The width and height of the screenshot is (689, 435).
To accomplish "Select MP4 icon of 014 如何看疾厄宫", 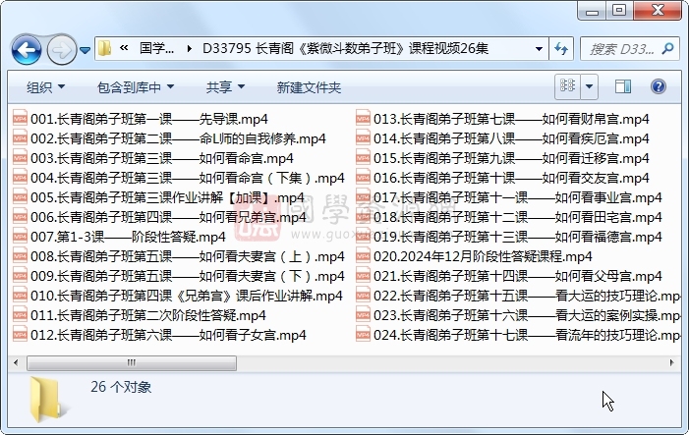I will pyautogui.click(x=363, y=138).
